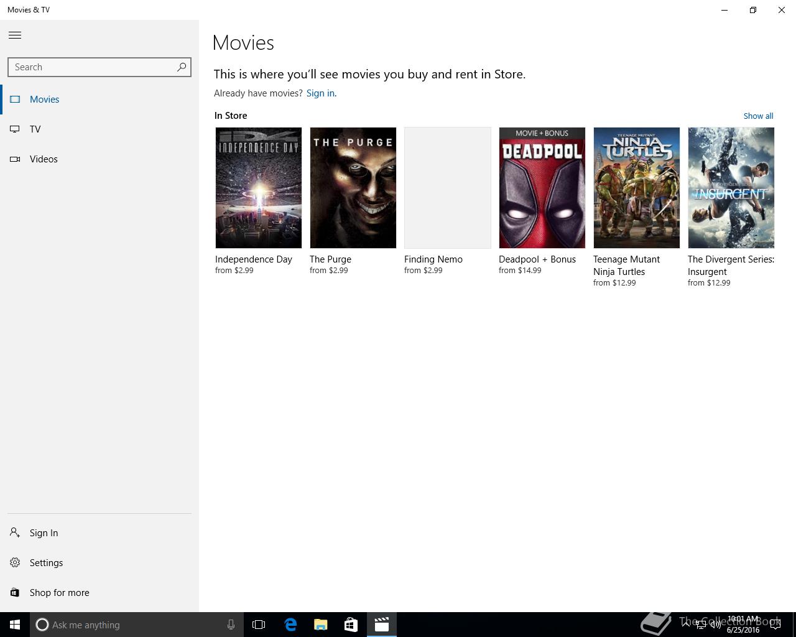Open the blank Finding Nemo thumbnail
The height and width of the screenshot is (637, 796).
pyautogui.click(x=448, y=188)
